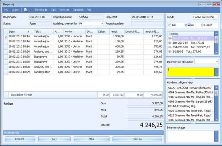Click the Opprettet date field
Viewport: 222px width, 146px height.
(x=147, y=17)
